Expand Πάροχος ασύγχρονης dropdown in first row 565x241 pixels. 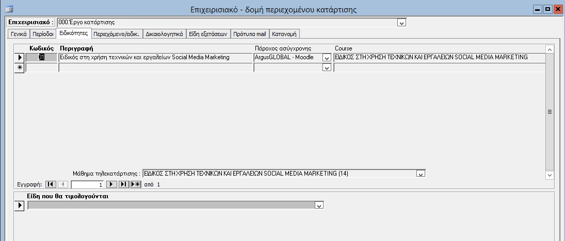[326, 58]
